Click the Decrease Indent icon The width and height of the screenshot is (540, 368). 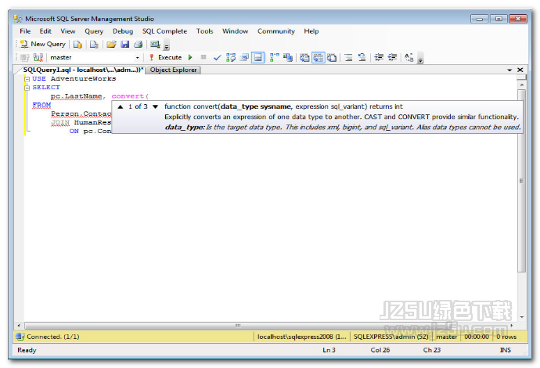[379, 57]
